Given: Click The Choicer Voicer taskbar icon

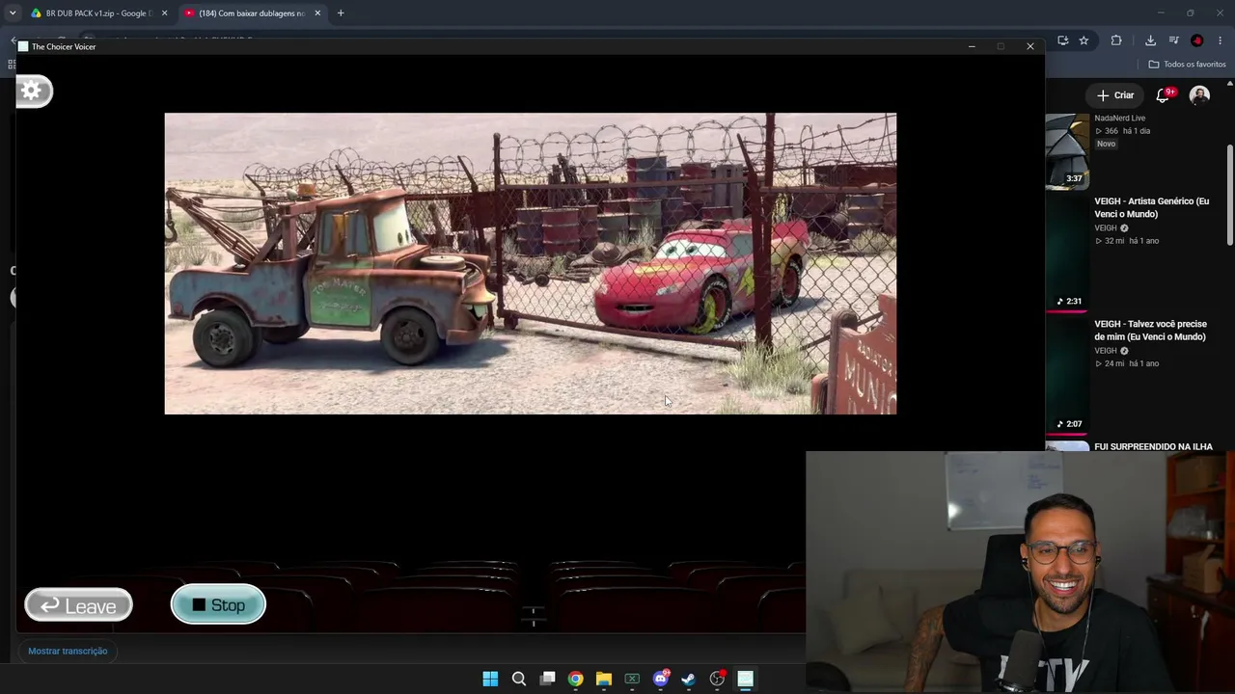Looking at the screenshot, I should [x=745, y=679].
